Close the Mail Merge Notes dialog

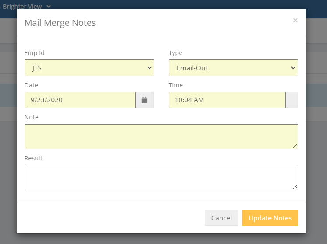[x=295, y=20]
